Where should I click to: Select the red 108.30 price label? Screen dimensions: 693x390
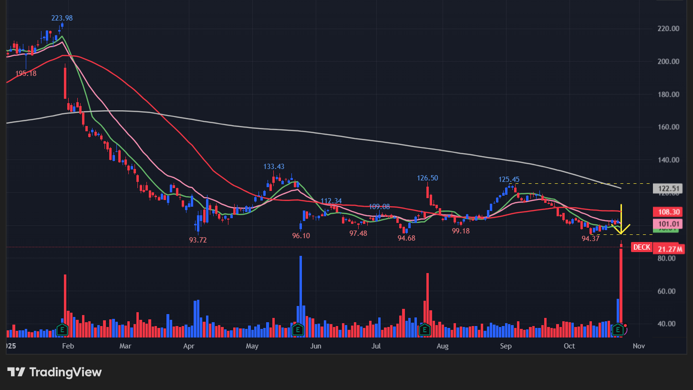667,211
